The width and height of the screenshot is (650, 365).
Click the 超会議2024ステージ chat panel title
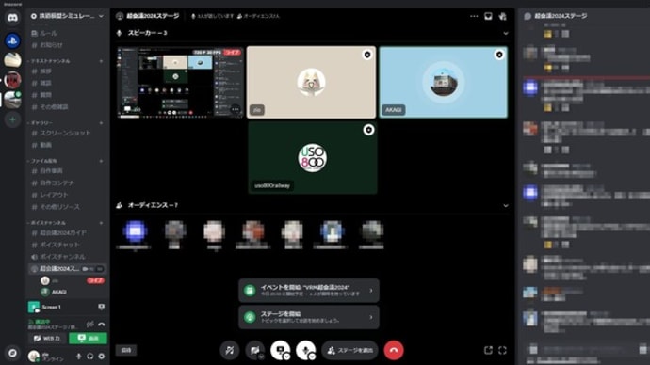click(x=561, y=16)
